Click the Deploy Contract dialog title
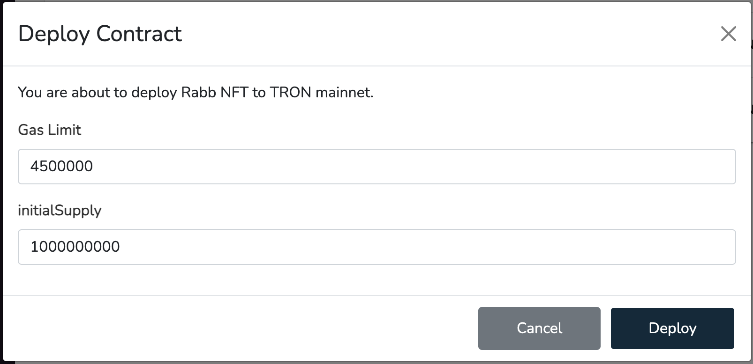The width and height of the screenshot is (753, 364). tap(100, 34)
